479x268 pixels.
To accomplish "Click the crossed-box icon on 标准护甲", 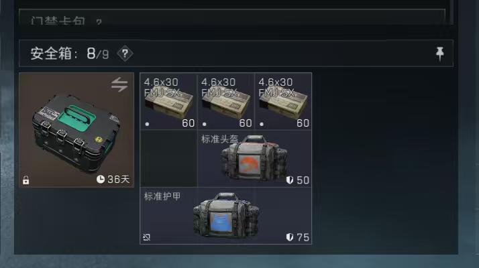I will (x=147, y=237).
